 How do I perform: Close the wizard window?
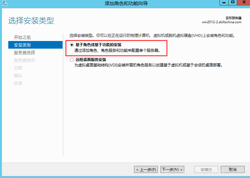tap(244, 3)
